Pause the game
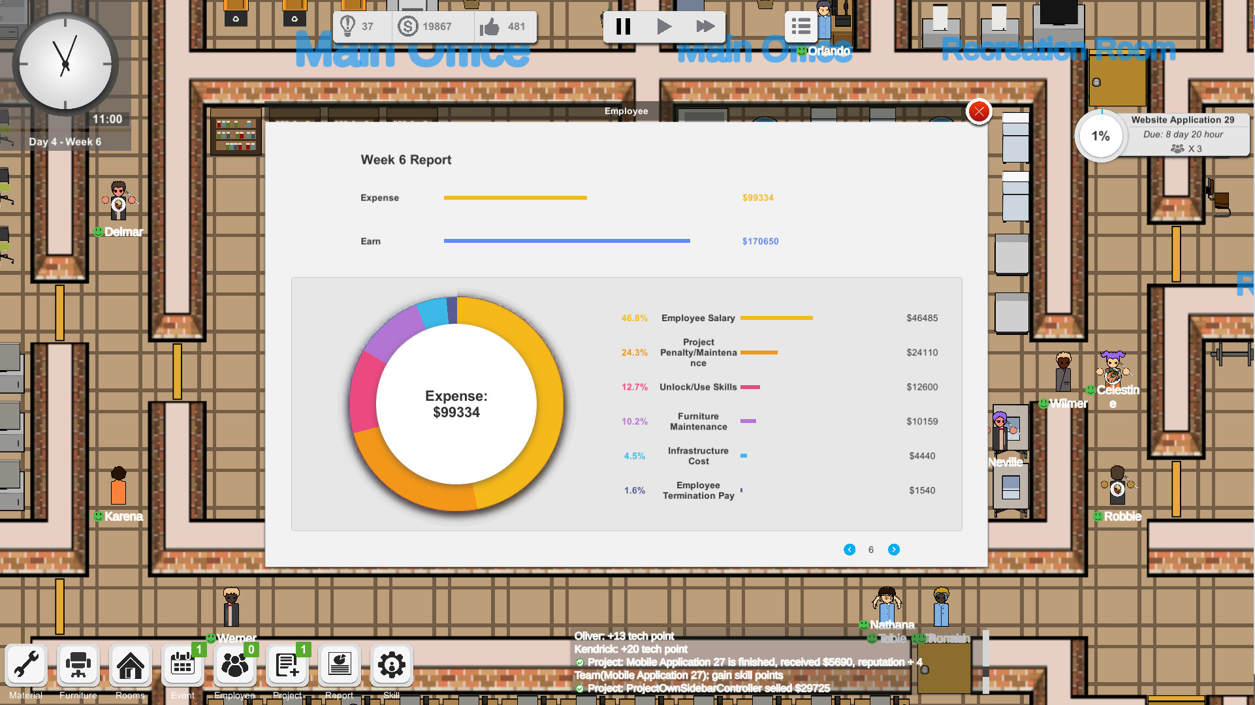The height and width of the screenshot is (705, 1255). click(x=623, y=26)
